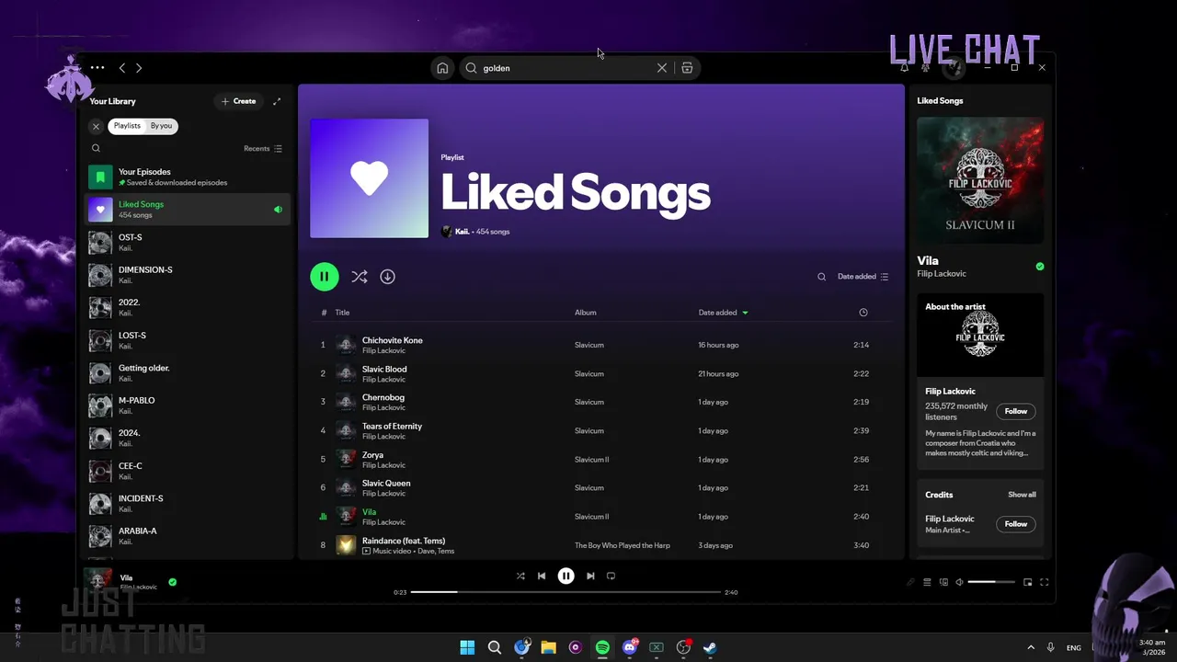The height and width of the screenshot is (662, 1177).
Task: Download the Liked Songs playlist
Action: tap(387, 277)
